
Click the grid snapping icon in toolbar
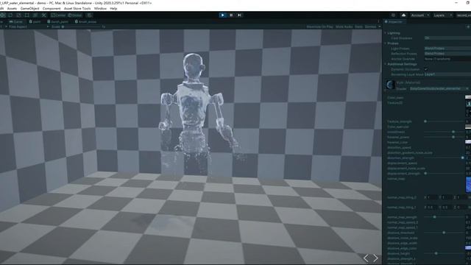point(89,15)
